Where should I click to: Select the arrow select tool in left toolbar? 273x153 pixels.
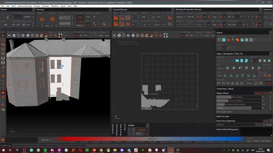click(x=3, y=35)
